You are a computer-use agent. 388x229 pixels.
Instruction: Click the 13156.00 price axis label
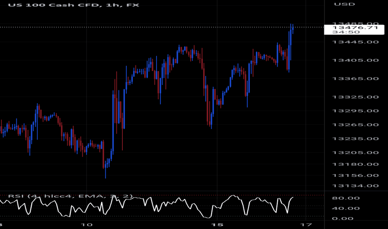[356, 176]
